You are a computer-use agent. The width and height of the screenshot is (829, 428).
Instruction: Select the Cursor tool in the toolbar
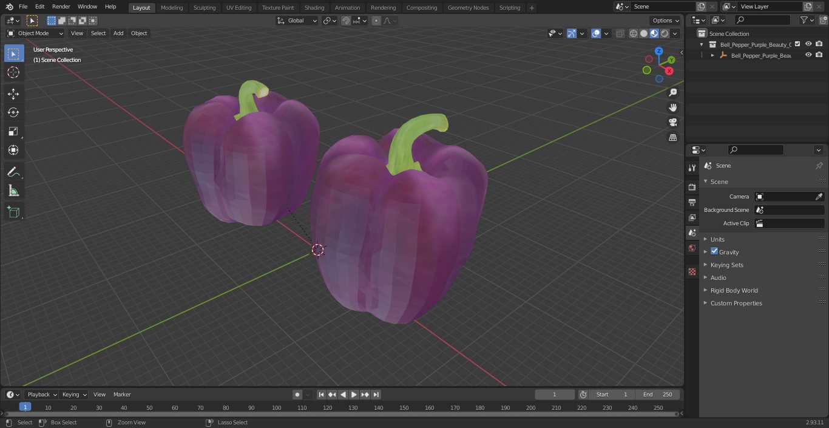(13, 72)
